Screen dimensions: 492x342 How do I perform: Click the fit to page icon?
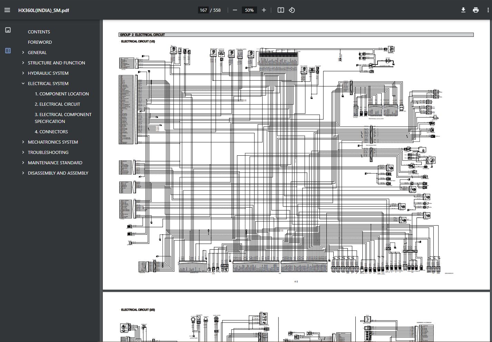tap(281, 10)
